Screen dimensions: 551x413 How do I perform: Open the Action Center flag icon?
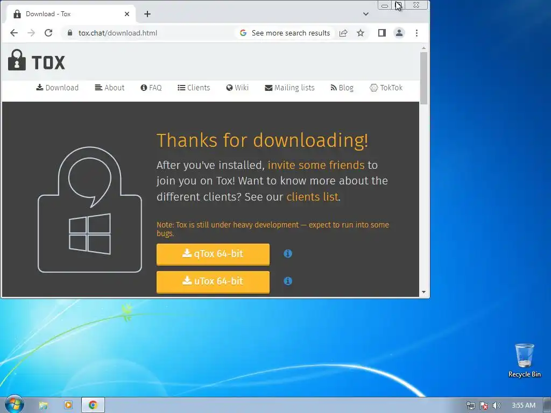(484, 405)
